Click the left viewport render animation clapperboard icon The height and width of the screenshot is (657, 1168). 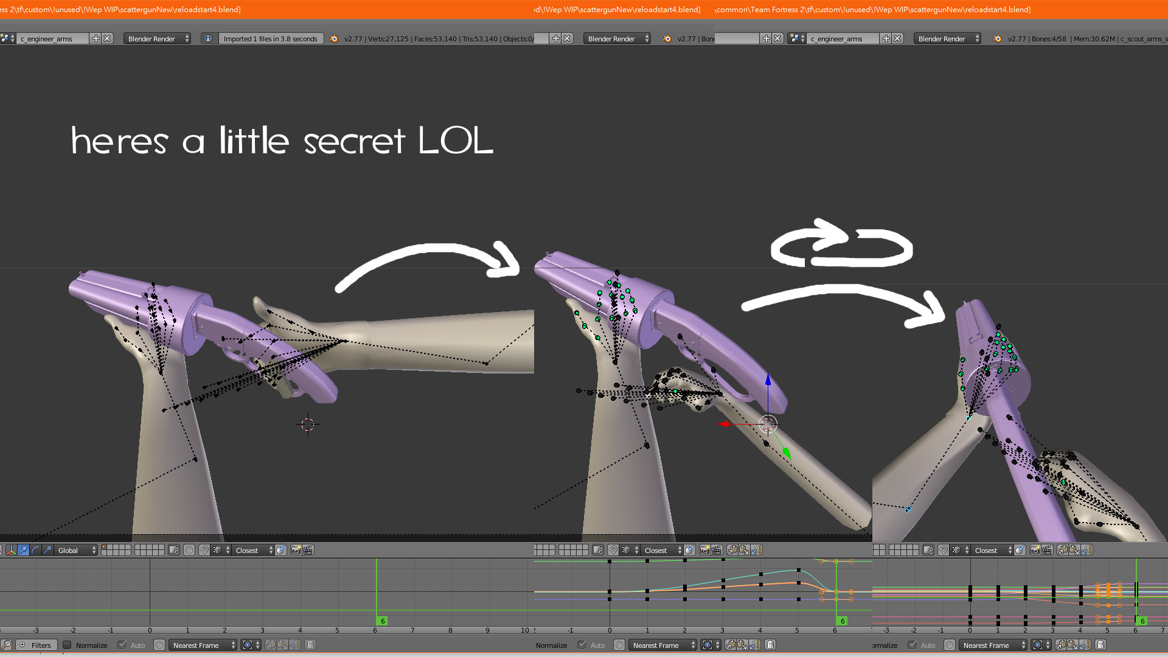pos(308,550)
